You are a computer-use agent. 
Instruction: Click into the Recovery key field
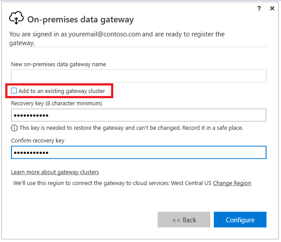coord(139,115)
